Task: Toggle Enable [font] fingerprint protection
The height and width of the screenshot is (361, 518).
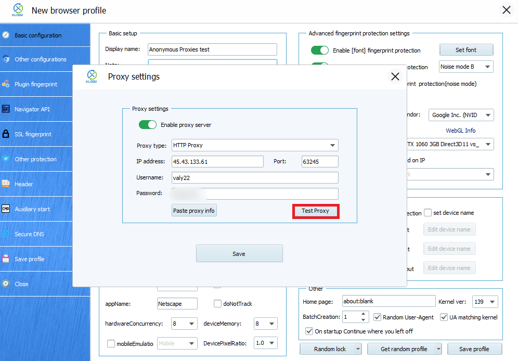Action: (320, 50)
